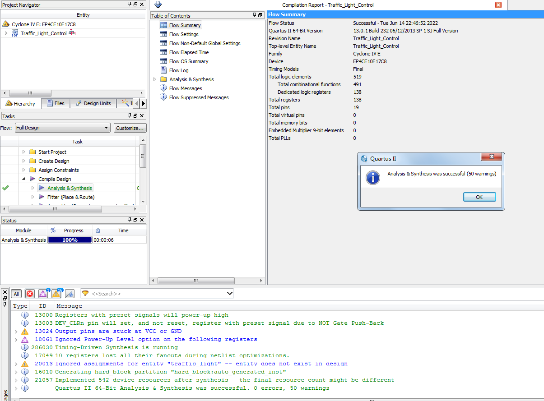Pin the Project Navigator panel
The image size is (544, 401).
point(130,5)
